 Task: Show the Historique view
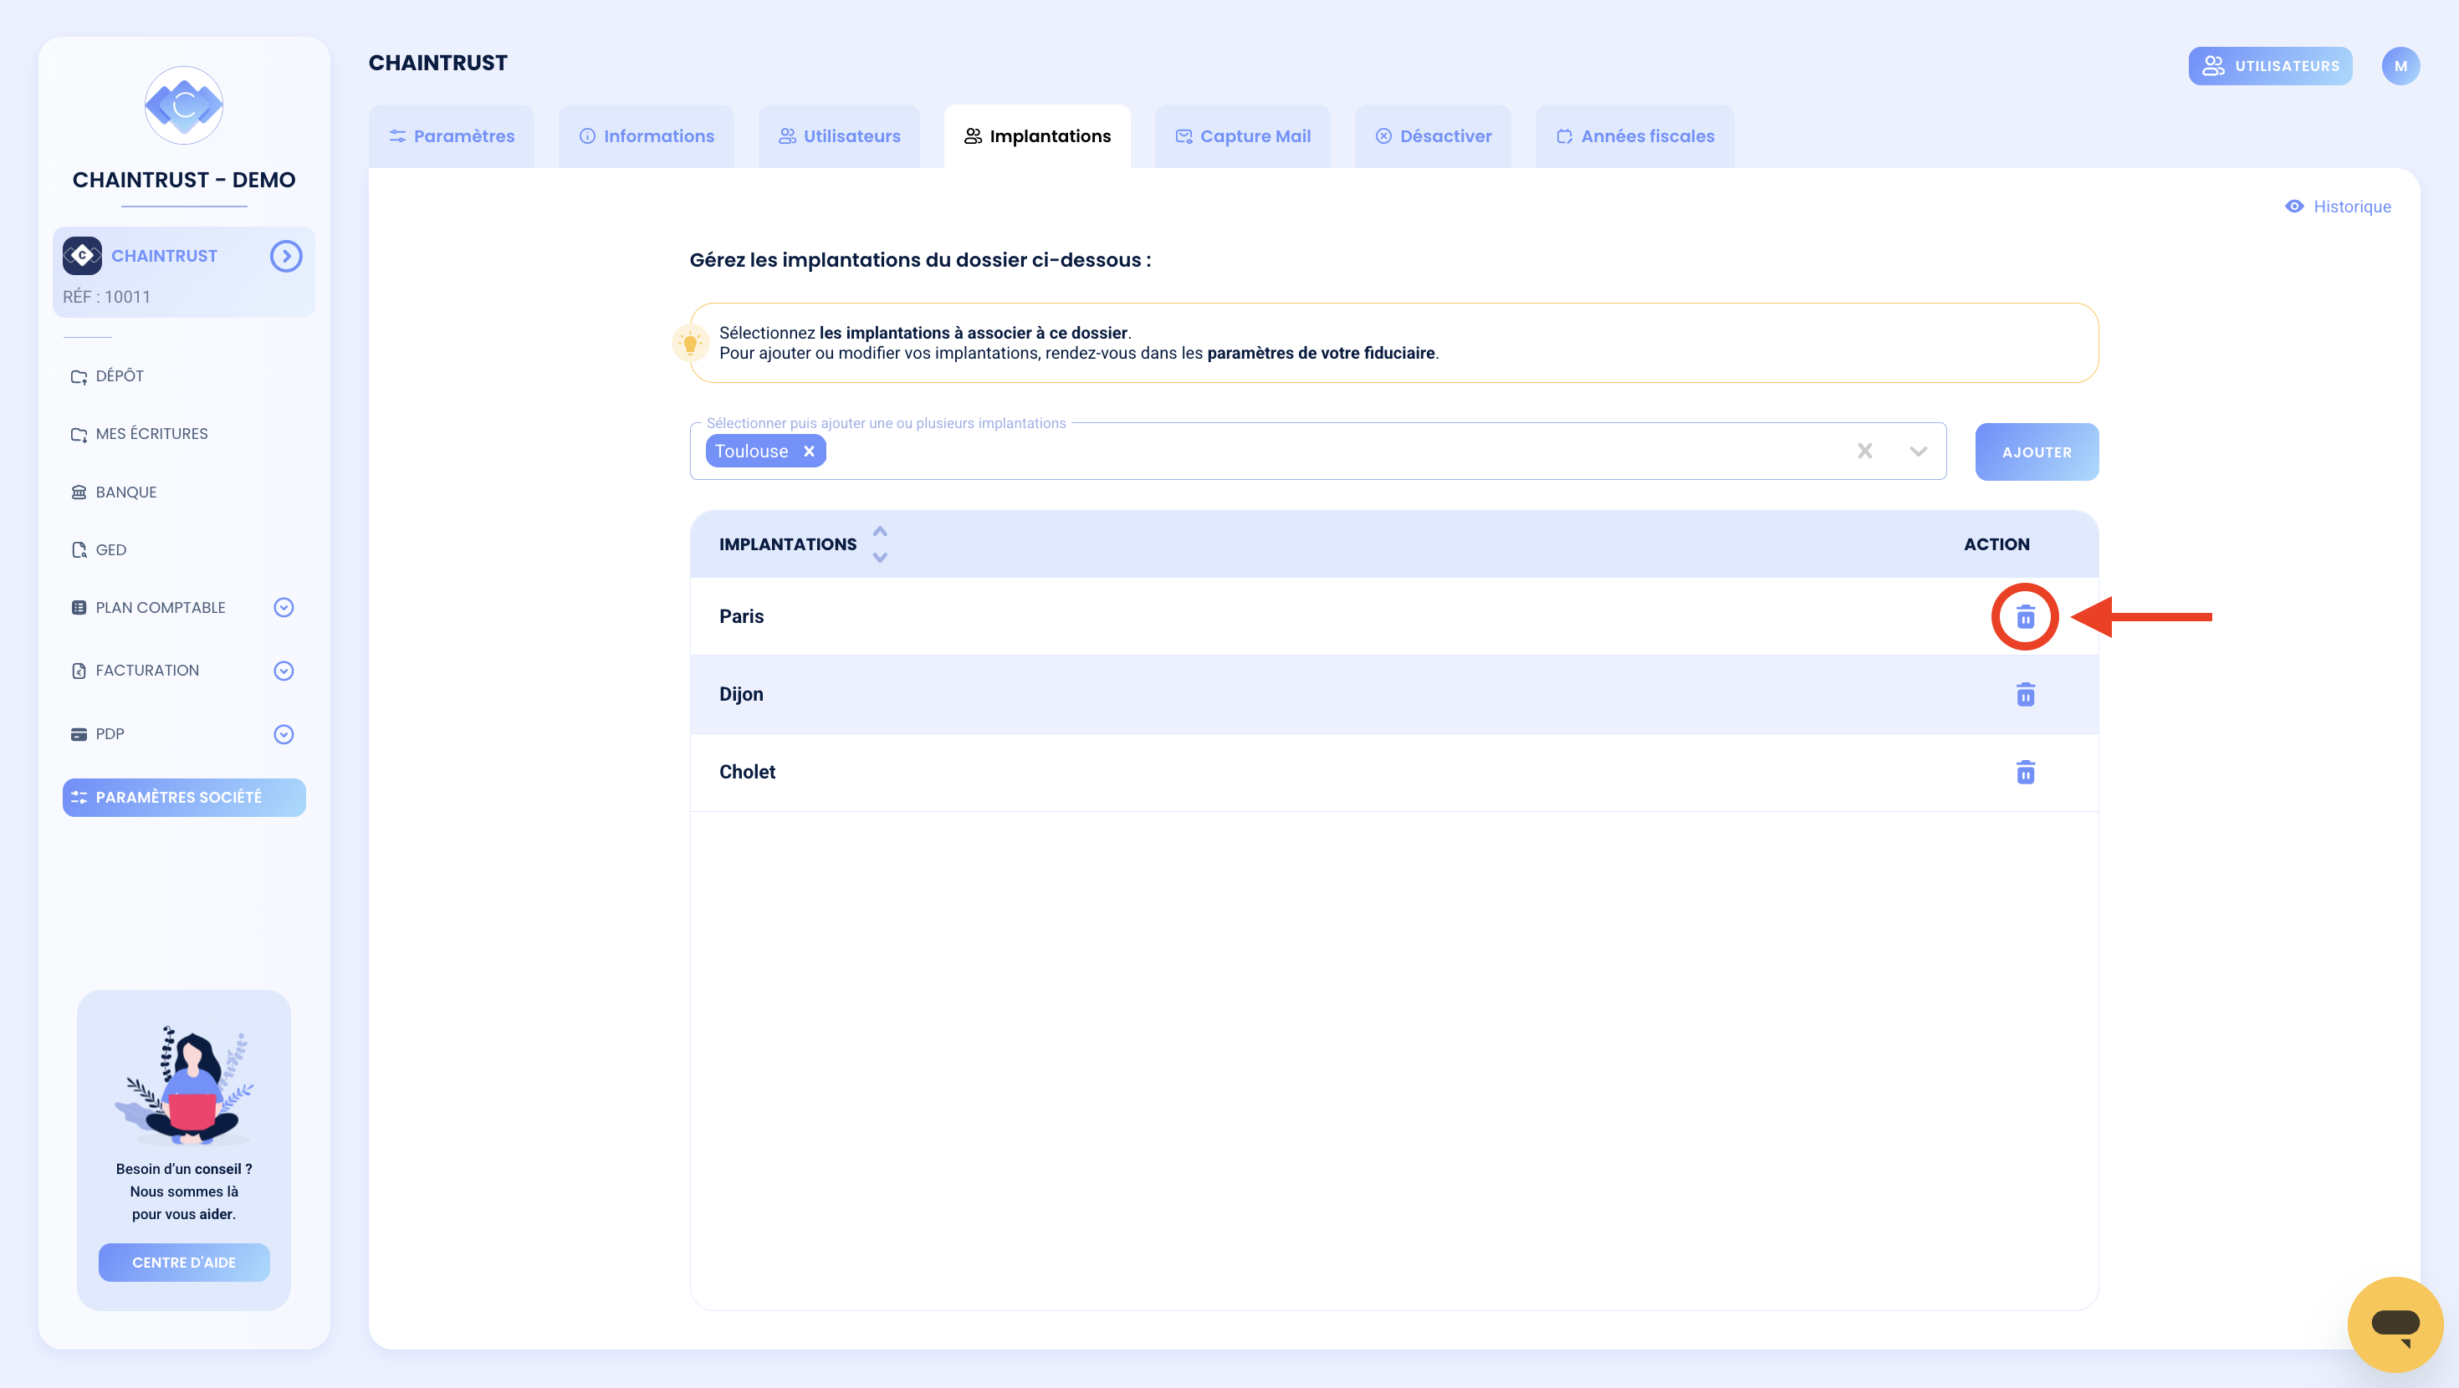point(2338,207)
